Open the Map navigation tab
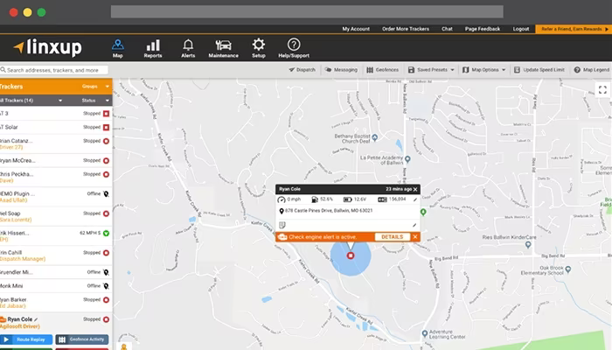 pyautogui.click(x=117, y=48)
